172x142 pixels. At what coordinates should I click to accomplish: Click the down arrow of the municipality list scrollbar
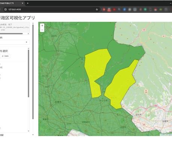pyautogui.click(x=28, y=131)
